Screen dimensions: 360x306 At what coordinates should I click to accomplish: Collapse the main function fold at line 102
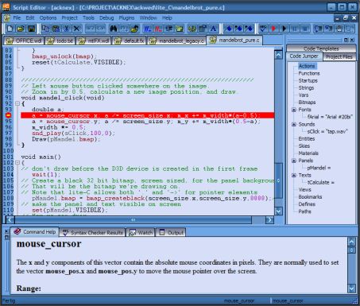coord(17,162)
